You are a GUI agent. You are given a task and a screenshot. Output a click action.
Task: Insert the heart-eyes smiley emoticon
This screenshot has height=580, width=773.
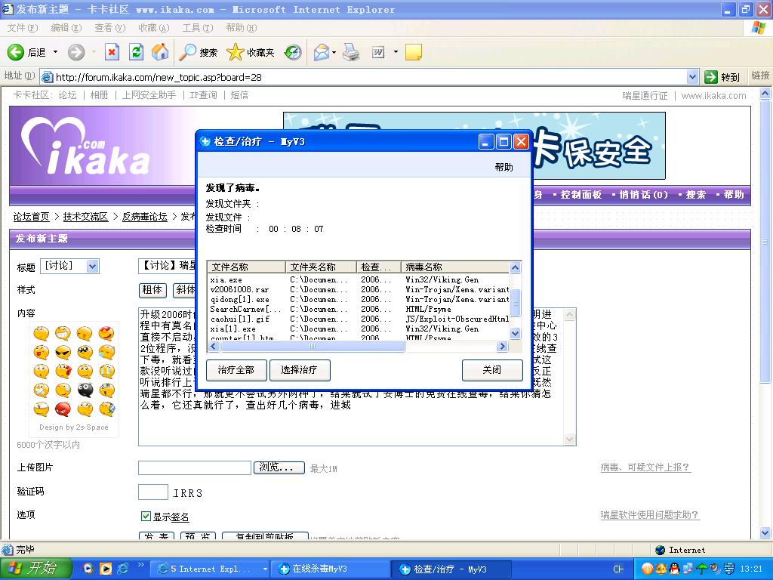click(x=106, y=333)
